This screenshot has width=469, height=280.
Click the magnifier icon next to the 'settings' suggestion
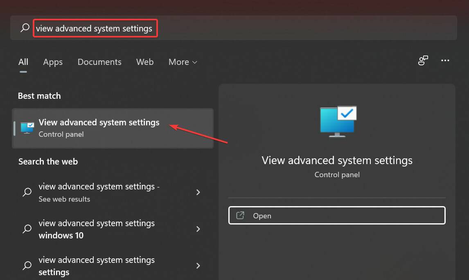(27, 266)
